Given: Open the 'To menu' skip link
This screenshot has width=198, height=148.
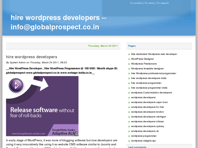Looking at the screenshot, I should coord(150,3).
